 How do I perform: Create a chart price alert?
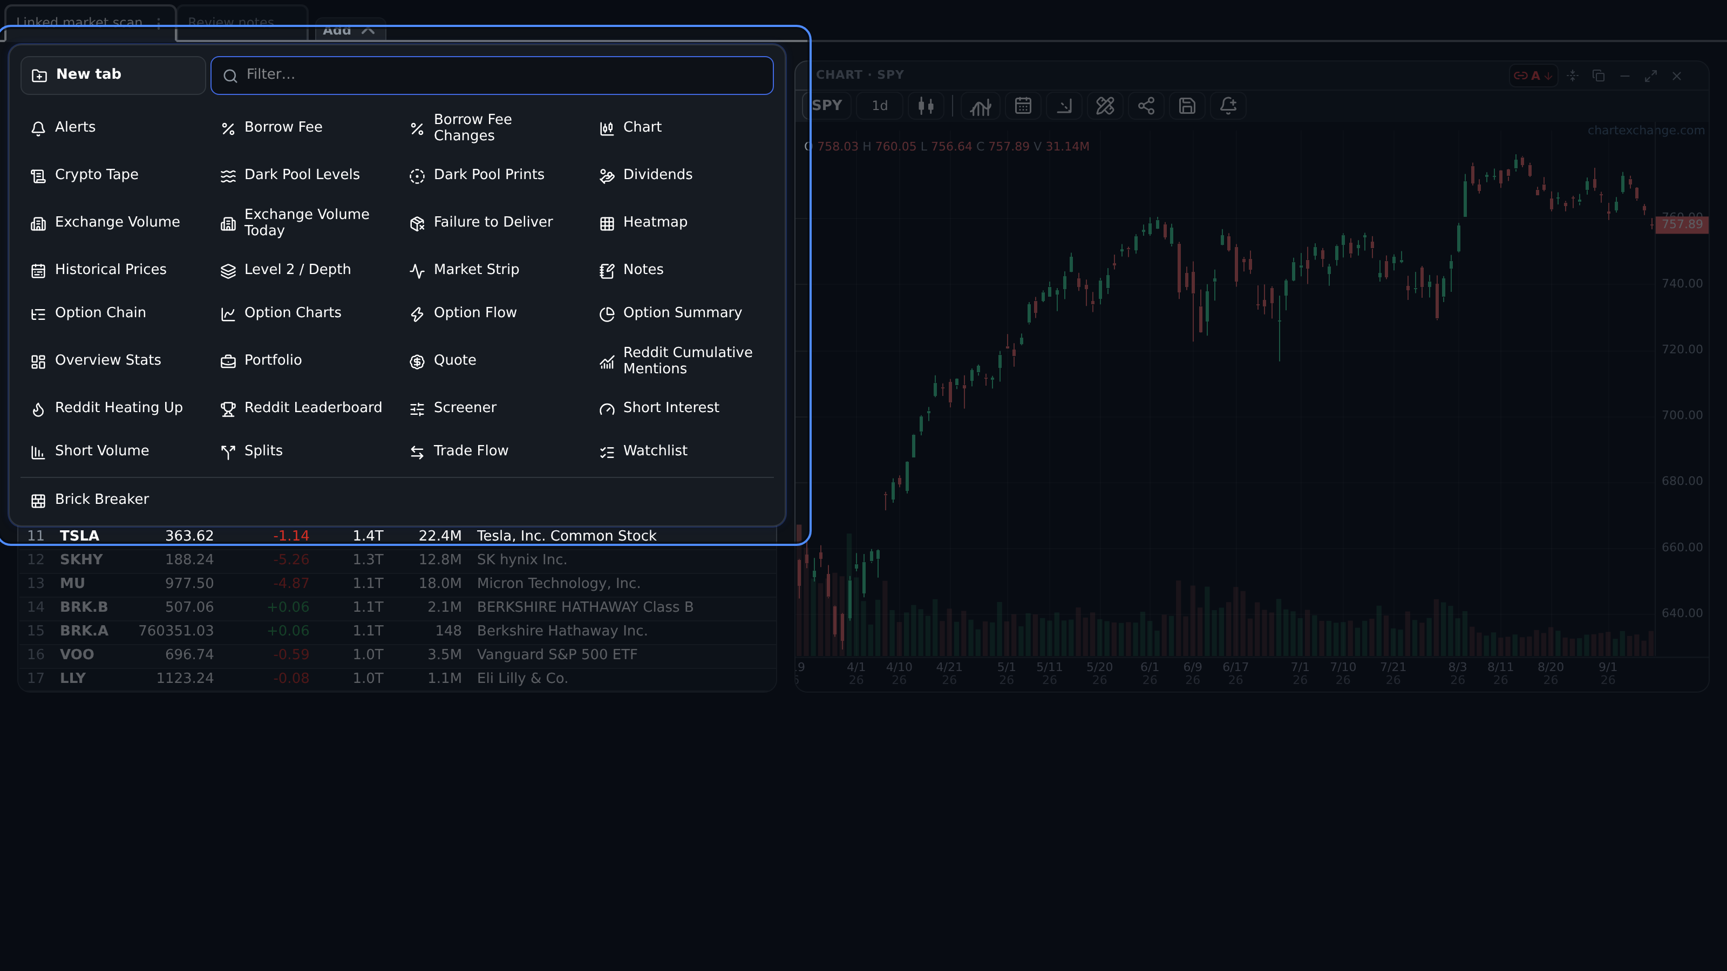[x=1228, y=106]
